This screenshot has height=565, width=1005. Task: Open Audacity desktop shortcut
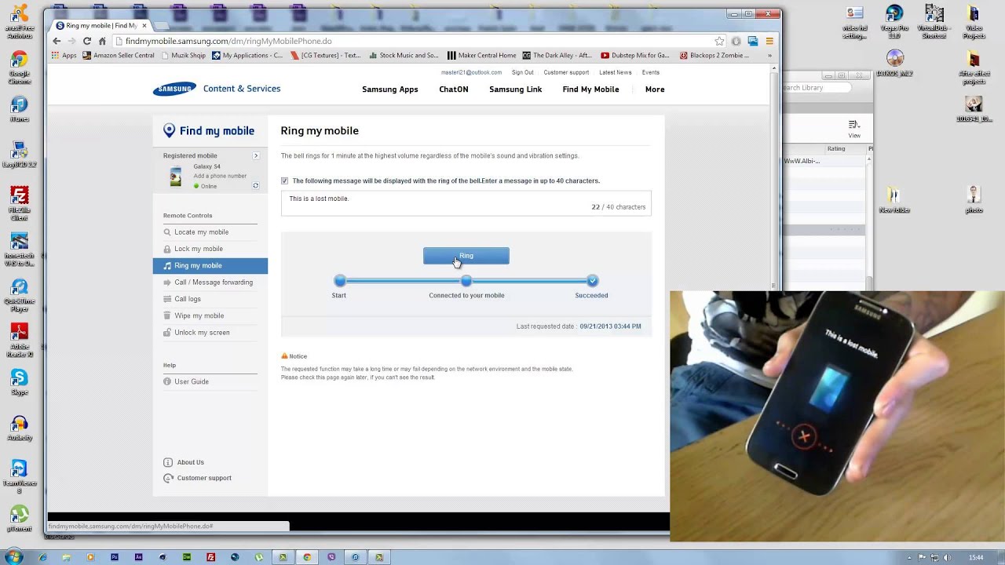tap(20, 428)
